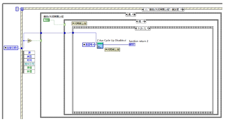Open the event case selector dropdown arrow
Viewport: 225px width, 121px height.
(181, 9)
